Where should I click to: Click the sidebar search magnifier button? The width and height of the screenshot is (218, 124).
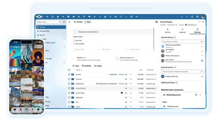pos(64,22)
